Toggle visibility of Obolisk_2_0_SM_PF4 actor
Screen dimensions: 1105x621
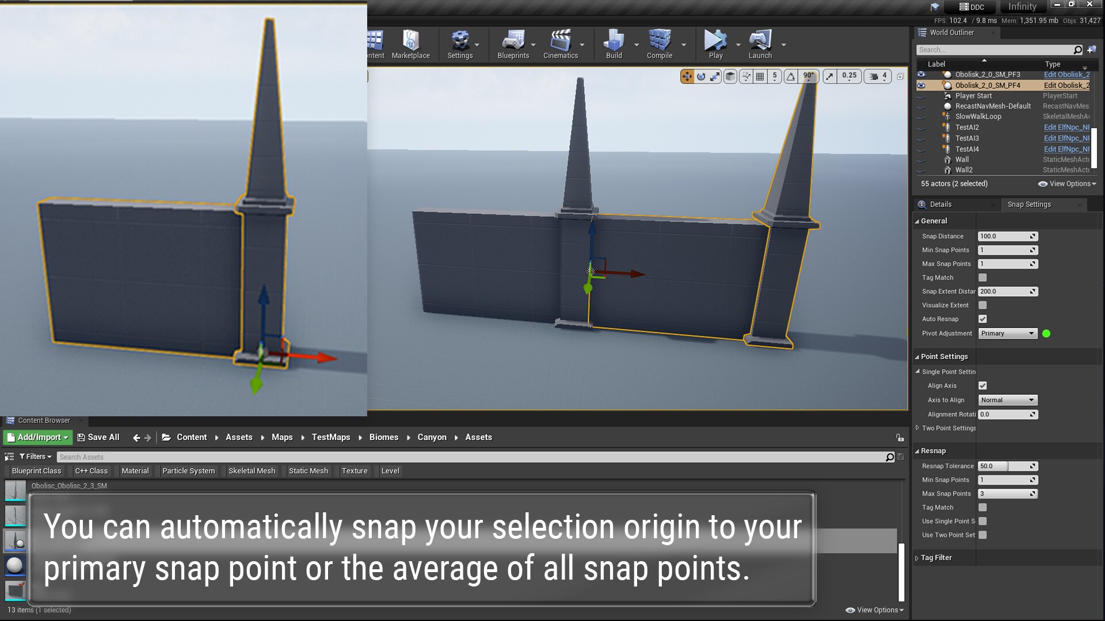923,85
